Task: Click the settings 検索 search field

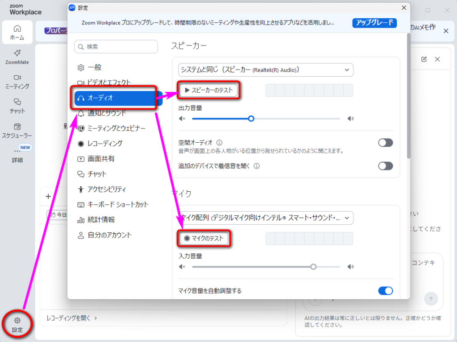Action: 116,47
